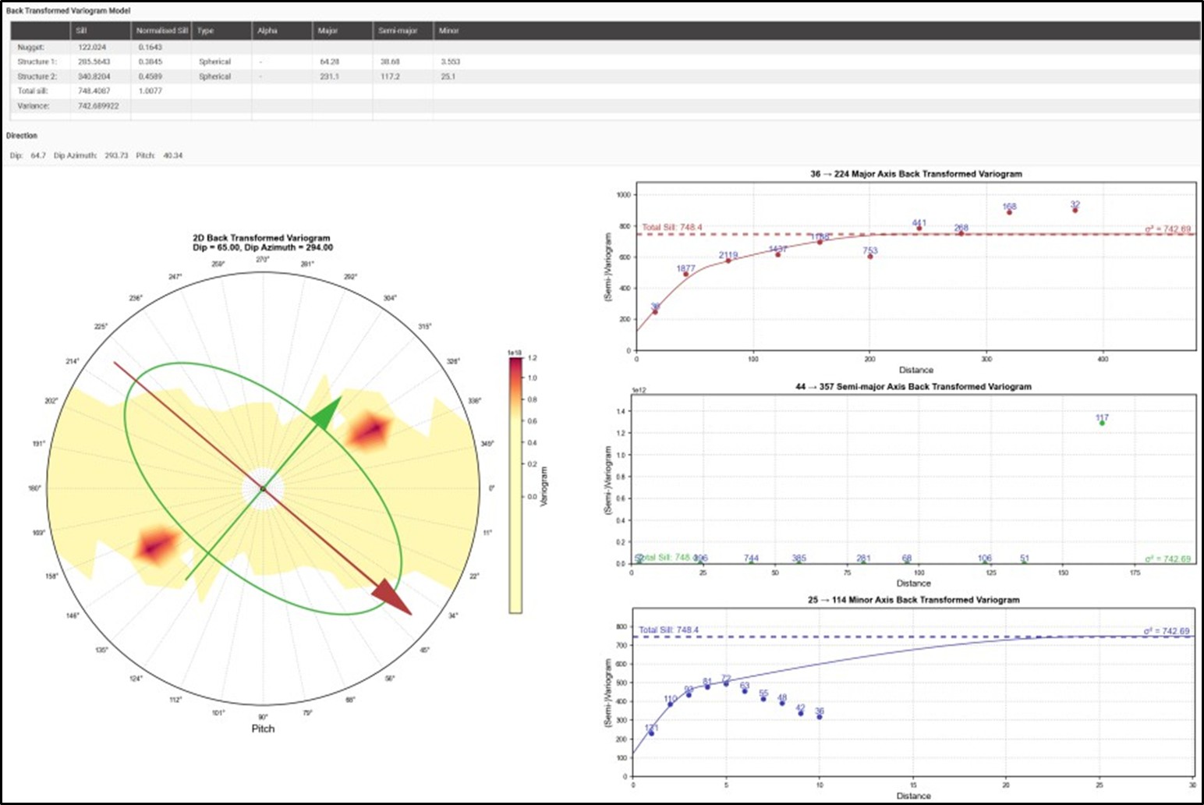Select outlier point 117 on Semi-major variogram
The image size is (1204, 805).
coord(1102,423)
